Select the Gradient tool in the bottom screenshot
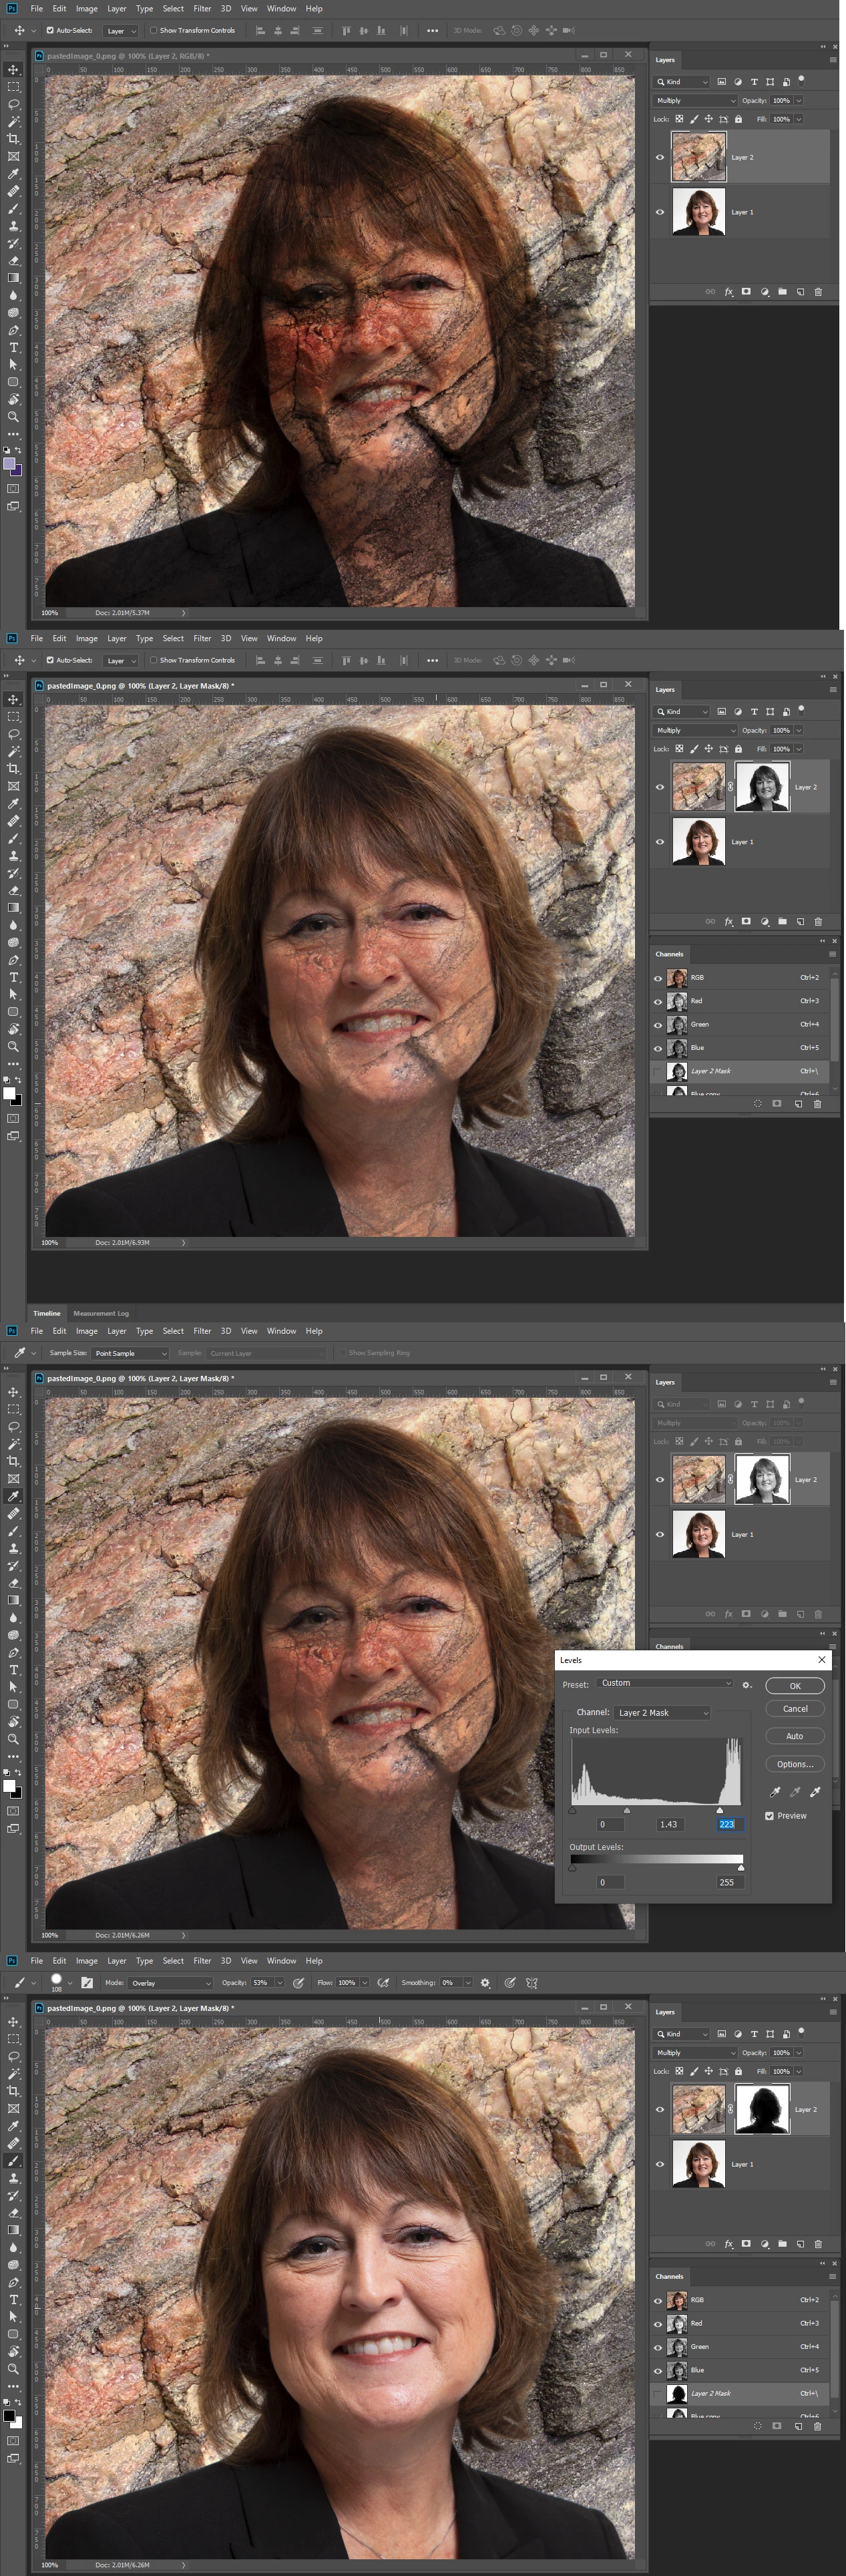846x2576 pixels. point(13,2230)
